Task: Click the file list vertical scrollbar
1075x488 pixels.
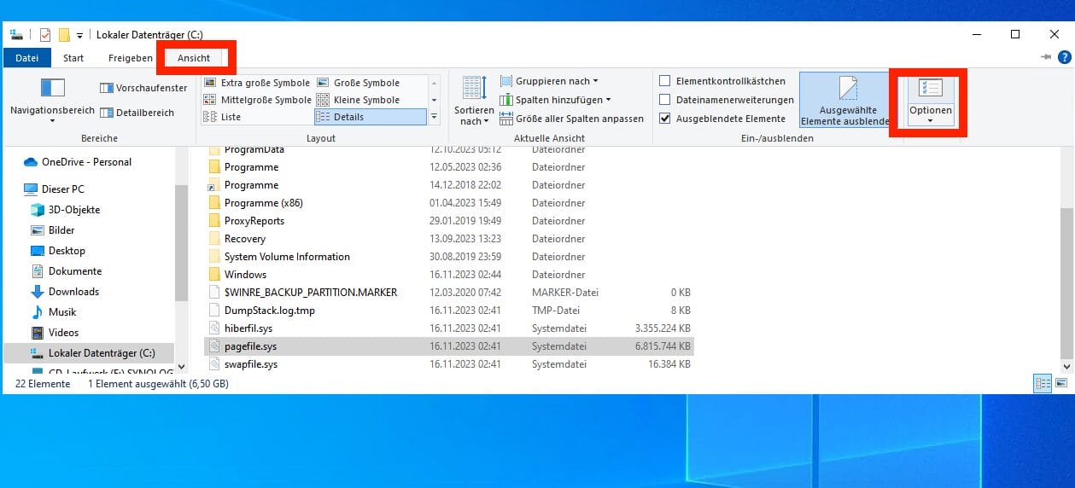Action: [1066, 282]
